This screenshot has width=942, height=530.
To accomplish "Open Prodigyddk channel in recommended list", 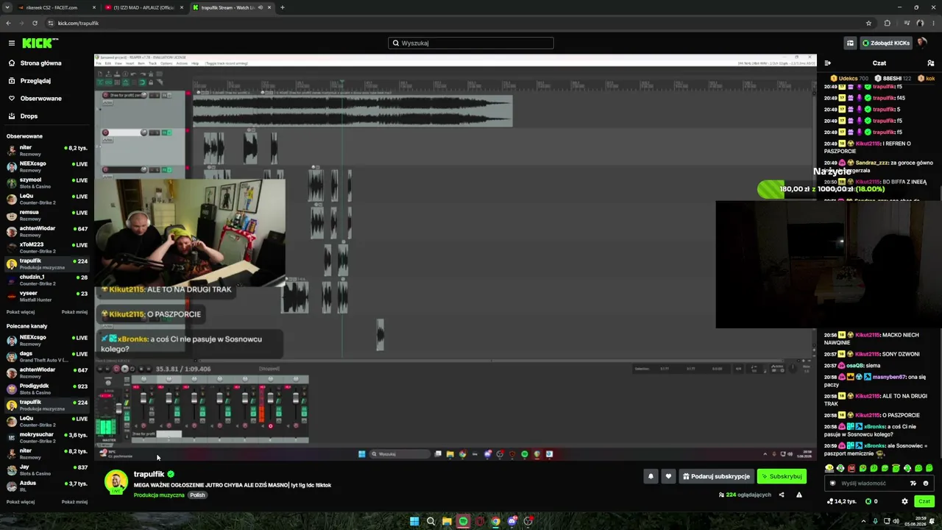I will 47,389.
